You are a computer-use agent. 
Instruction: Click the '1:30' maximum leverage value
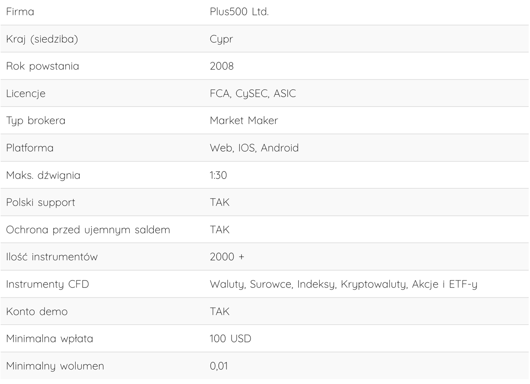(x=218, y=175)
